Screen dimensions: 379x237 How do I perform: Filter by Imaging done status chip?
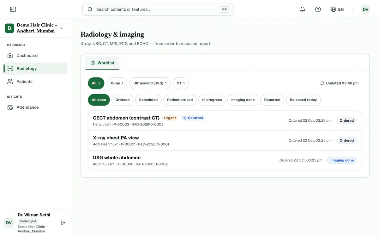click(243, 100)
